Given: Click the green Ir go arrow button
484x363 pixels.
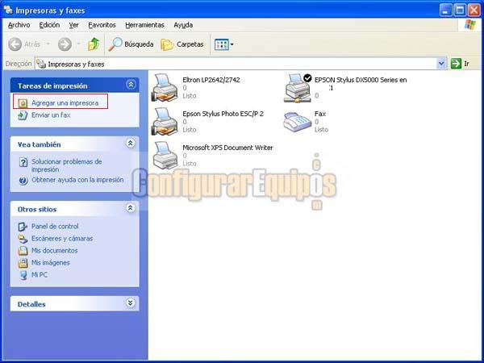Looking at the screenshot, I should 456,64.
